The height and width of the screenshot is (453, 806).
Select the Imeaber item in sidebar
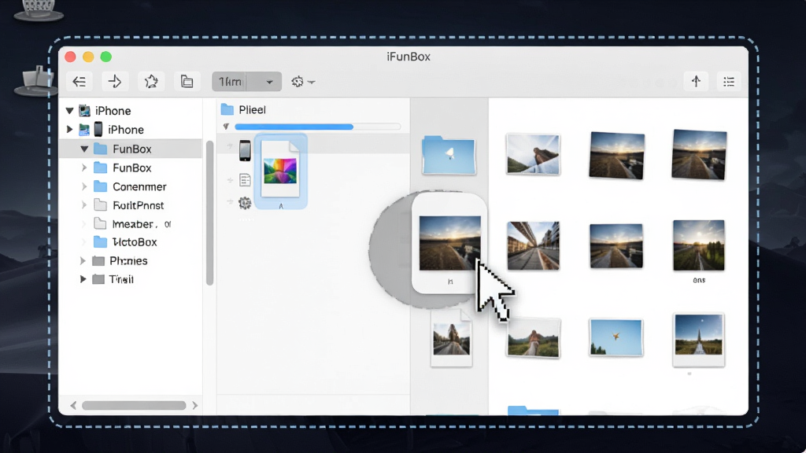tap(132, 224)
